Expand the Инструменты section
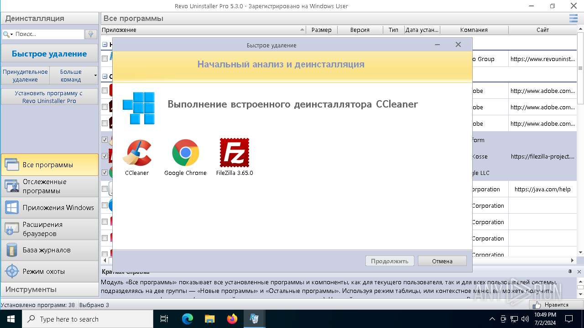Screen dimensions: 584x328 [x=49, y=289]
